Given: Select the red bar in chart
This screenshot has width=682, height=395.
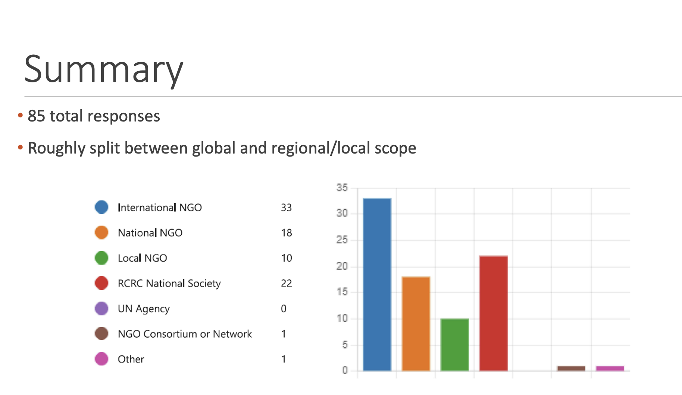Looking at the screenshot, I should pos(493,313).
